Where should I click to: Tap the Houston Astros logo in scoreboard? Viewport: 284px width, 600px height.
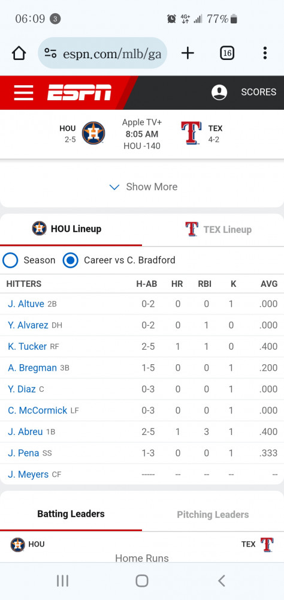[x=93, y=133]
